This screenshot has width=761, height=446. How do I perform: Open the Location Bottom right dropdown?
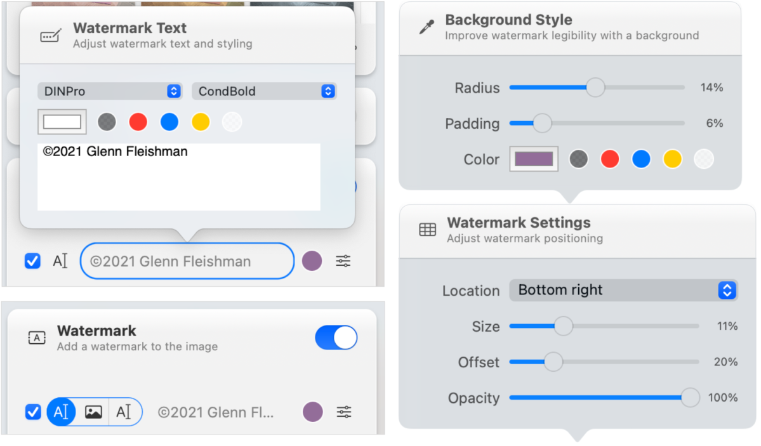(624, 291)
